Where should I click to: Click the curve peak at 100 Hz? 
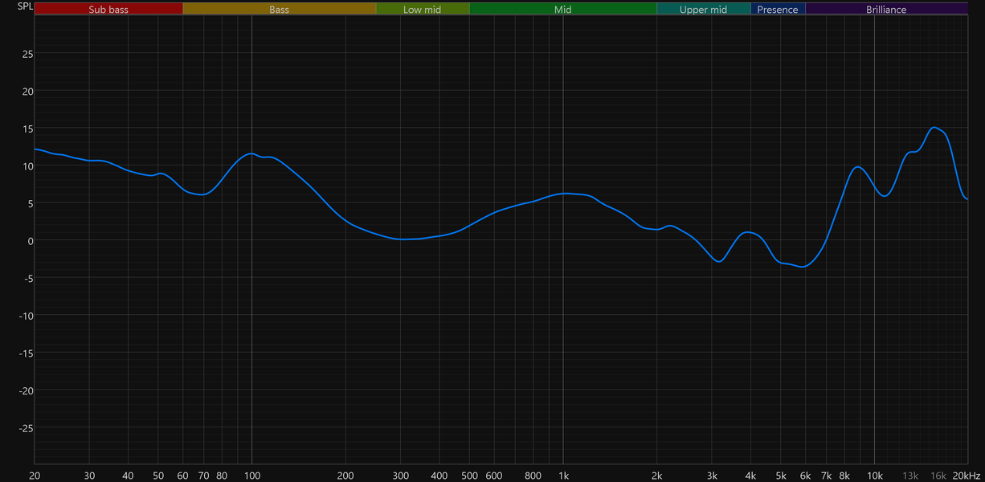point(251,153)
